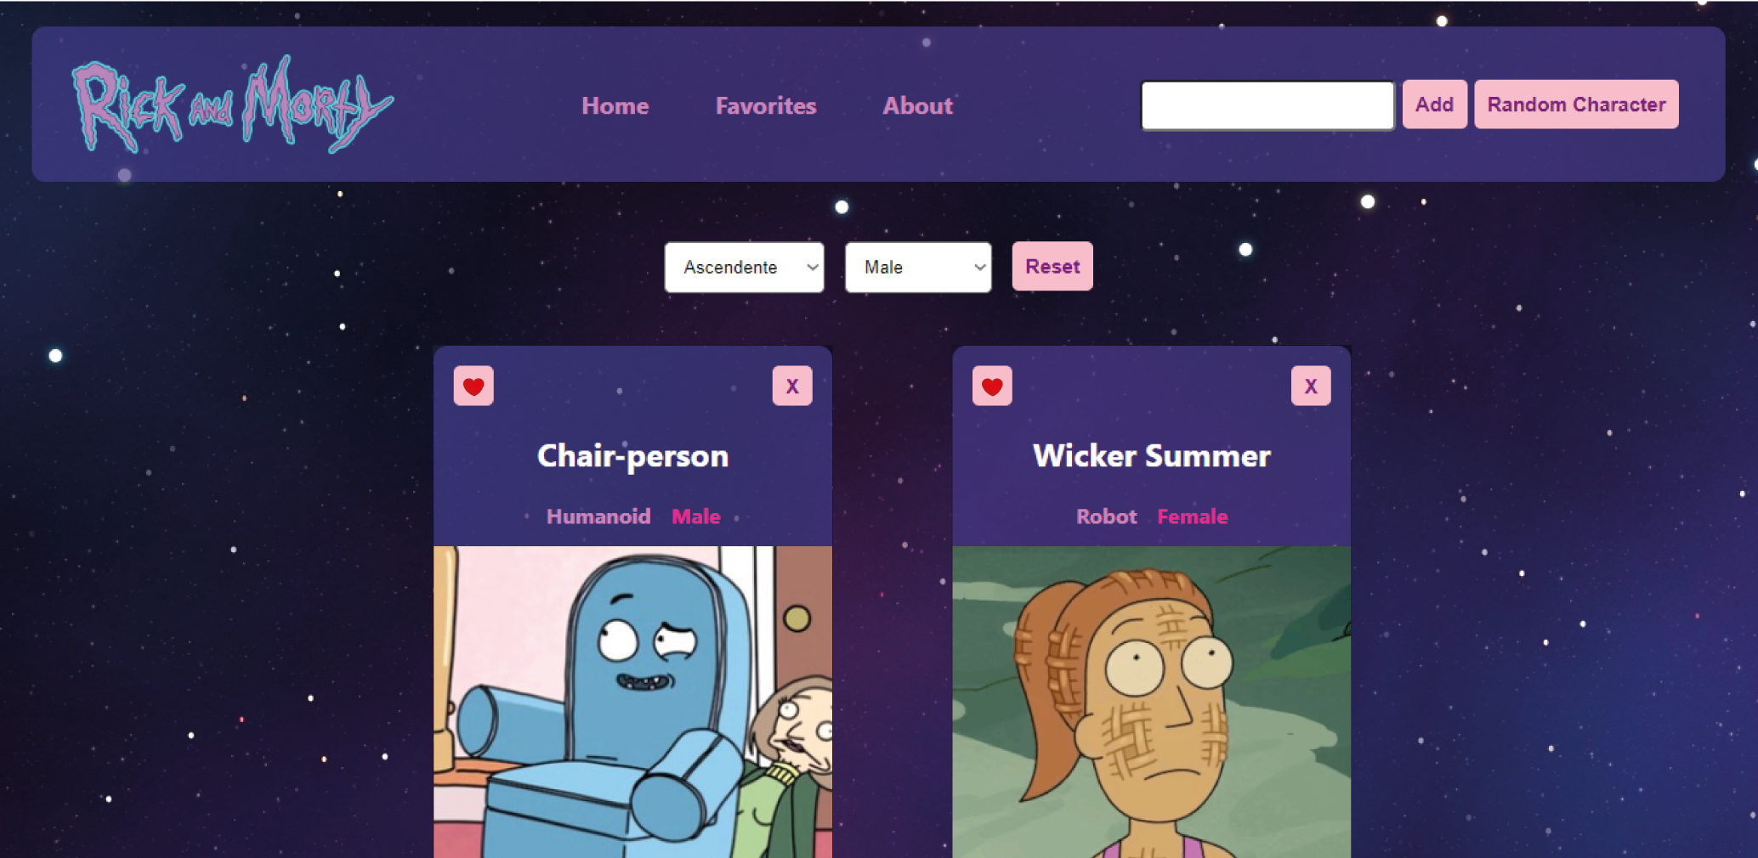Open the Ascendente sort dropdown
Screen dimensions: 1758x858
click(x=745, y=268)
